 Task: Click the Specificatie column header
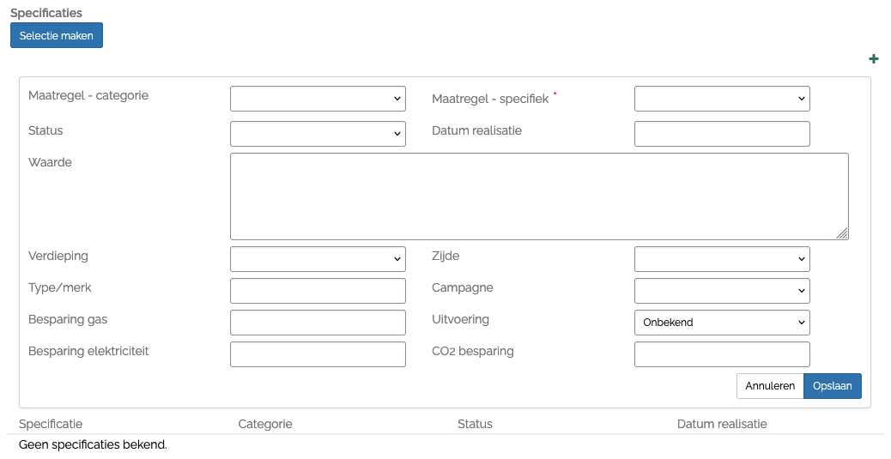click(x=51, y=424)
